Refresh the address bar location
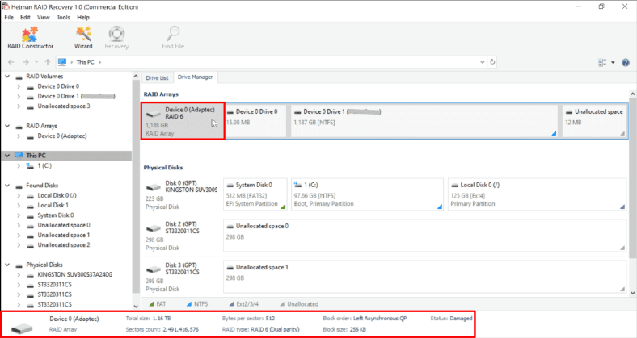Image resolution: width=637 pixels, height=338 pixels. (492, 62)
